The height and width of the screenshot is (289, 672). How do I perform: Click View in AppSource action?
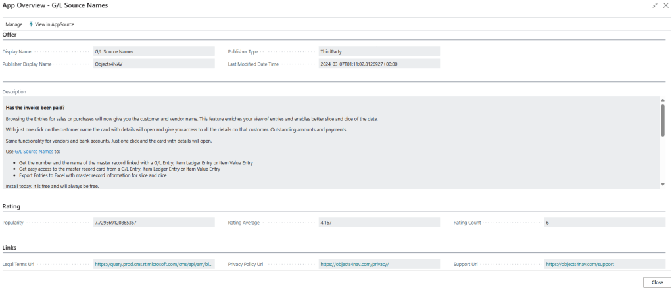[54, 24]
